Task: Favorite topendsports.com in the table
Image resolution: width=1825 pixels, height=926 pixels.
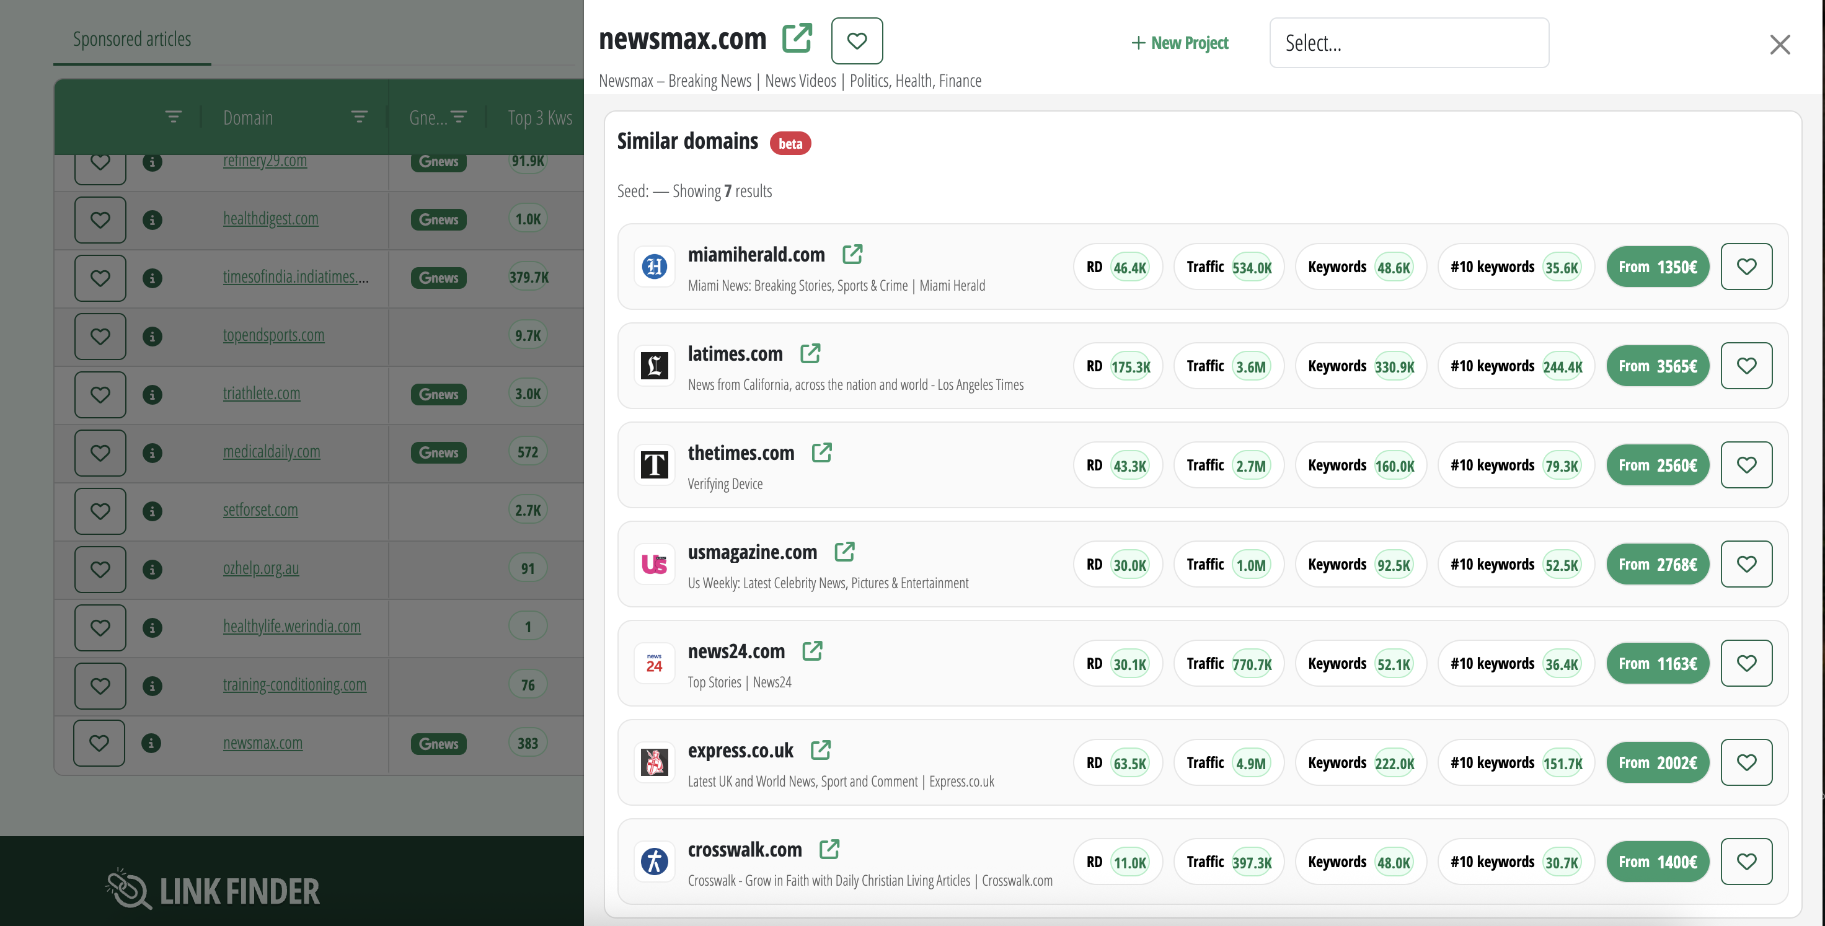Action: tap(100, 336)
